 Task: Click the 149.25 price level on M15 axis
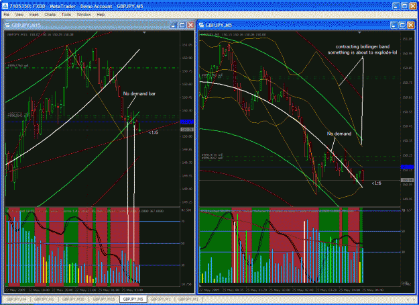point(187,202)
